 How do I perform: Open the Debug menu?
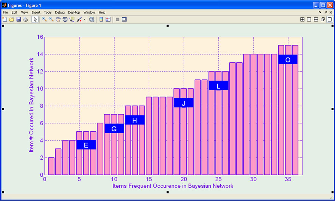click(59, 12)
